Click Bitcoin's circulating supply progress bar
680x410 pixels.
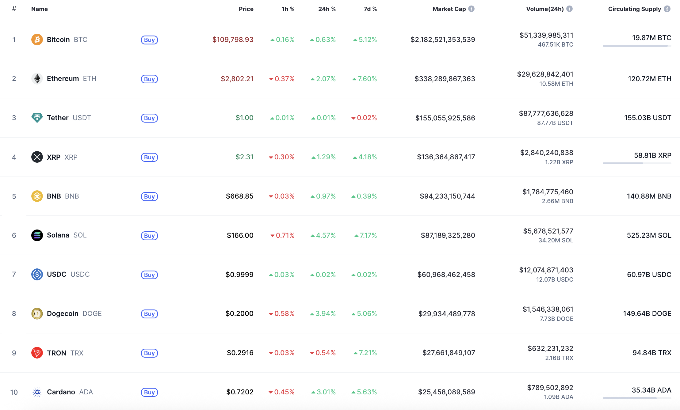click(x=637, y=46)
